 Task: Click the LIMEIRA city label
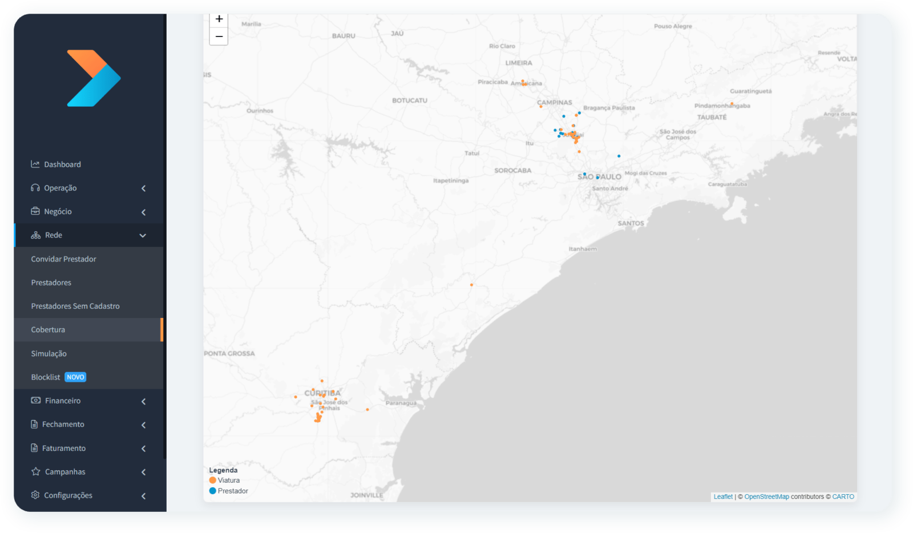tap(519, 63)
